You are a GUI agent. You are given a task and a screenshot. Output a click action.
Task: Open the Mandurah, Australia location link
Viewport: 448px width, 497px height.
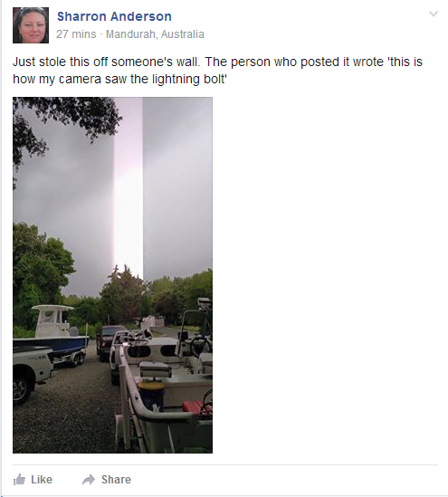[155, 33]
